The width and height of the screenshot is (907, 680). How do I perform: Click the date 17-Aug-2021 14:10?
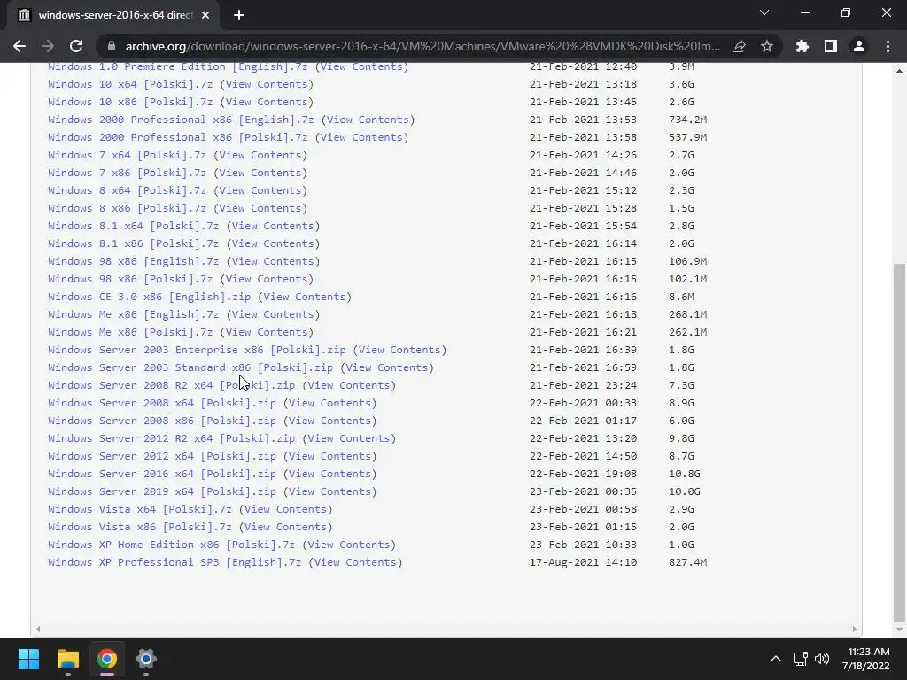coord(583,562)
